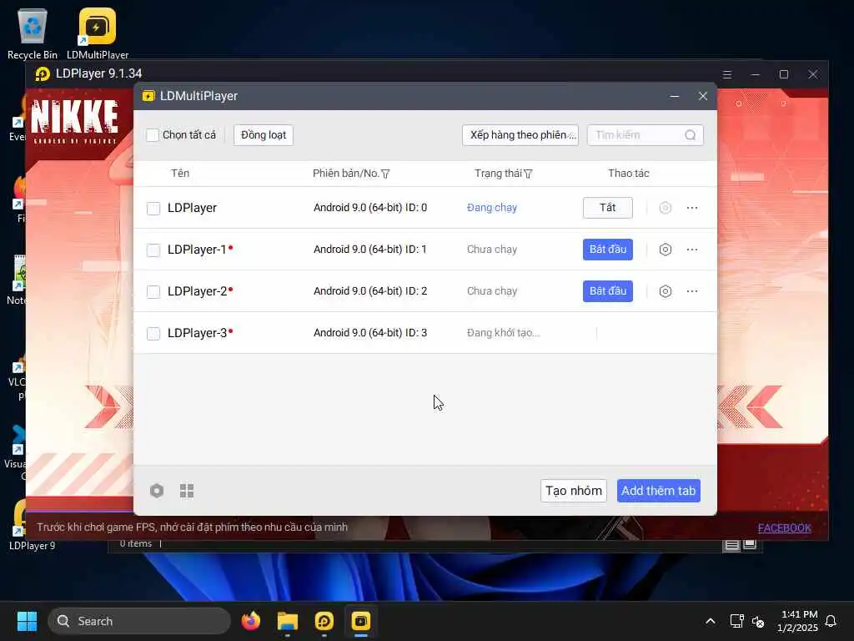Check the LDPlayer row checkbox
The height and width of the screenshot is (641, 854).
[153, 208]
